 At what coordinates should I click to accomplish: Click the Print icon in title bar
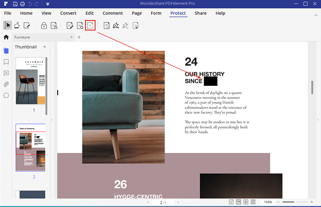click(x=22, y=4)
